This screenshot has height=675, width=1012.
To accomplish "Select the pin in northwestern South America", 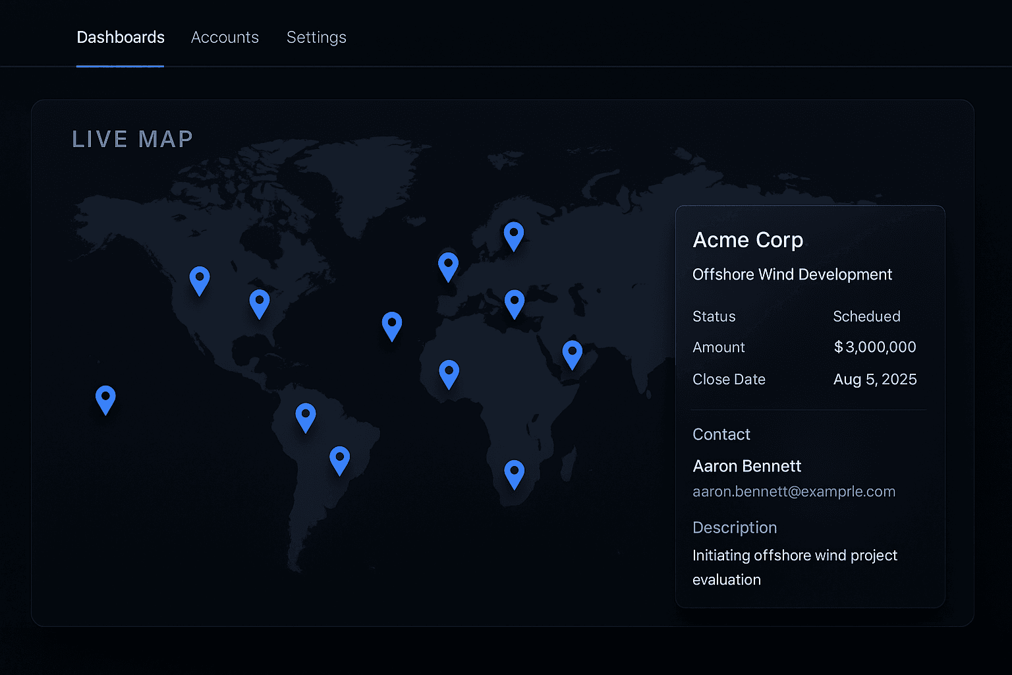I will tap(306, 417).
